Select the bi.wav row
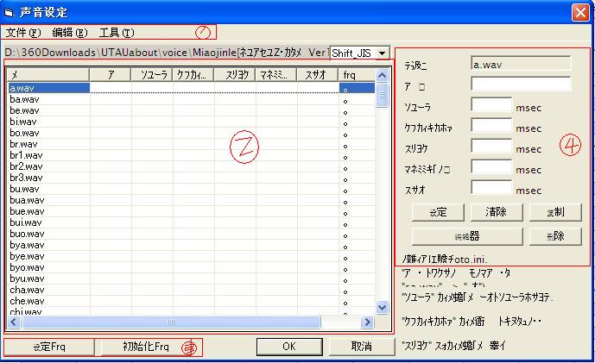 [x=192, y=122]
